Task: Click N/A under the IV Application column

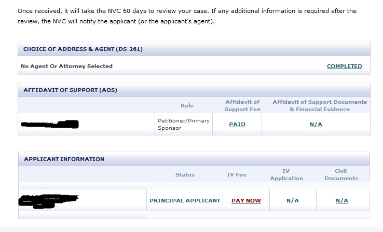Action: tap(293, 201)
